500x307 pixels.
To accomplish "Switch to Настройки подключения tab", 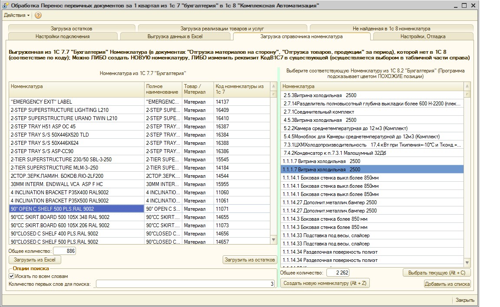I will click(62, 36).
